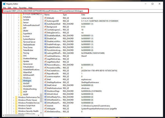The width and height of the screenshot is (165, 118).
Task: Select the EnableFirstLogo... value name
Action: point(54,44)
